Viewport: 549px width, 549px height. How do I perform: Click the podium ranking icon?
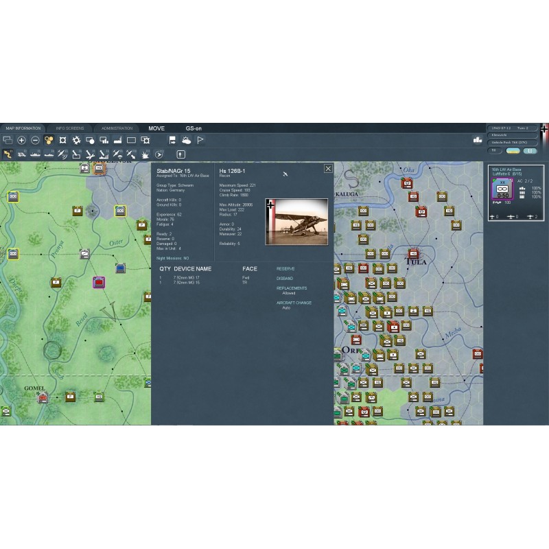478,140
